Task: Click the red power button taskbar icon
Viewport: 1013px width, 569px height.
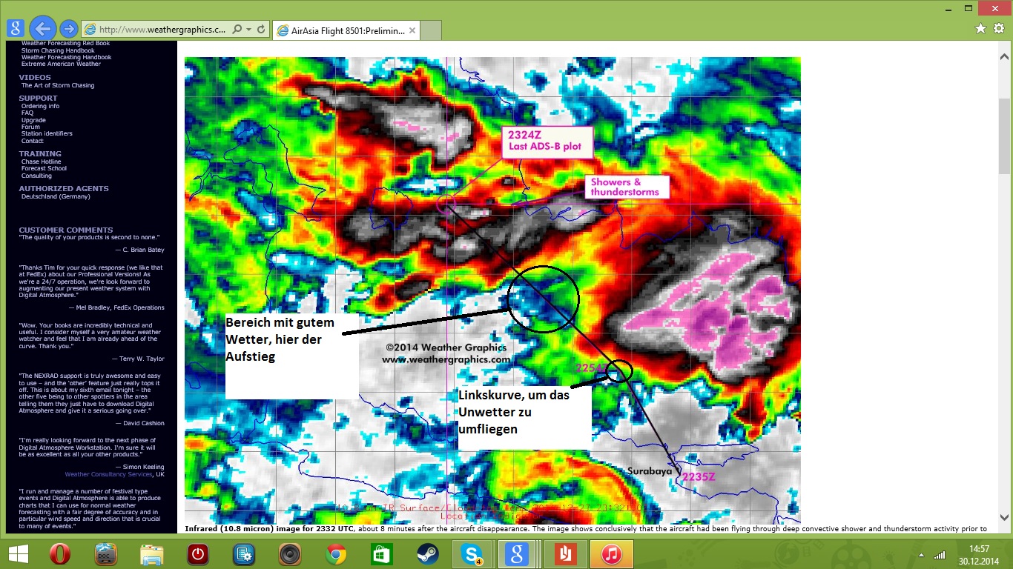Action: coord(197,554)
